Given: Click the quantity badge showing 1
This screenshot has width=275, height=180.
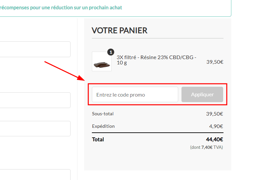Looking at the screenshot, I should pyautogui.click(x=111, y=52).
